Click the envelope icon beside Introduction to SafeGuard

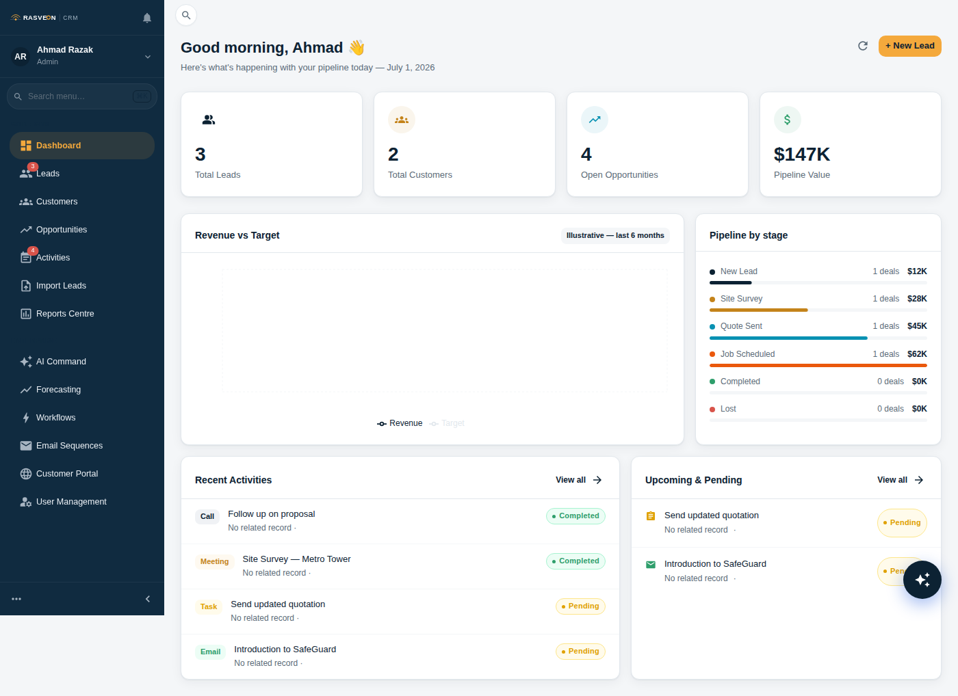[651, 565]
